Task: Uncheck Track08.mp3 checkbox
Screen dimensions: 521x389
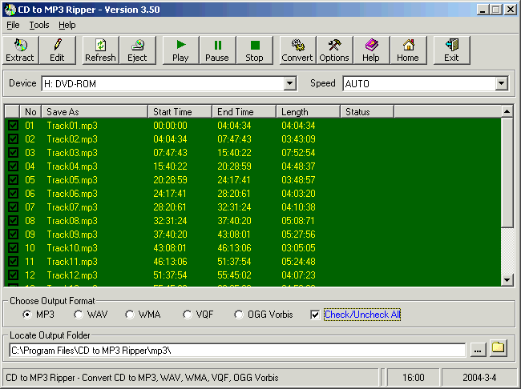Action: 14,221
